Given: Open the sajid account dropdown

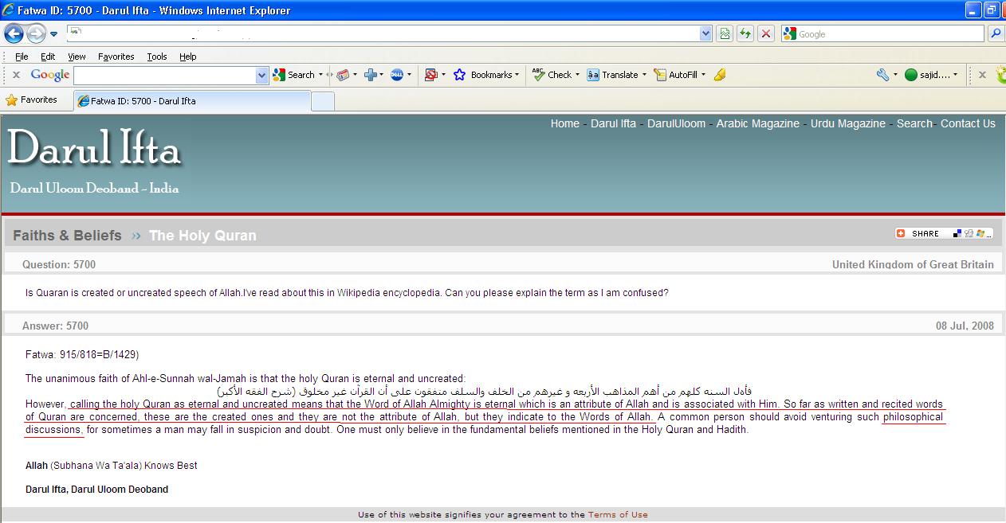Looking at the screenshot, I should 955,75.
